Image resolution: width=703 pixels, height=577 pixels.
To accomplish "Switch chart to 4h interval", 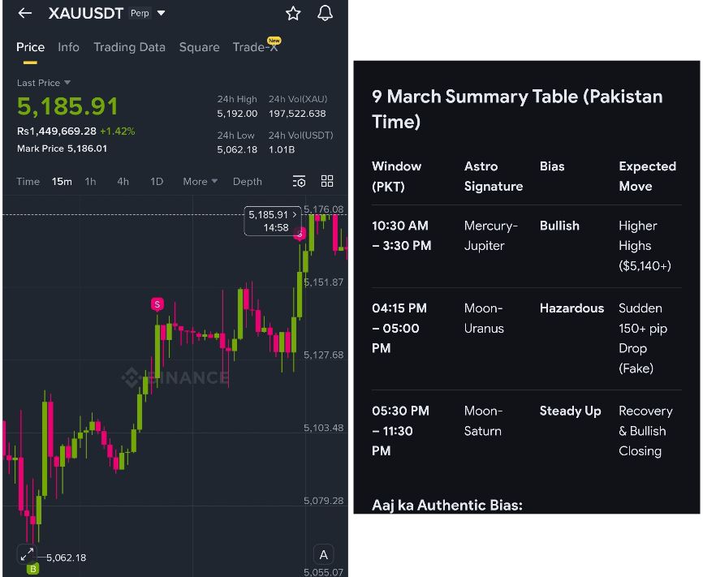I will pos(123,181).
